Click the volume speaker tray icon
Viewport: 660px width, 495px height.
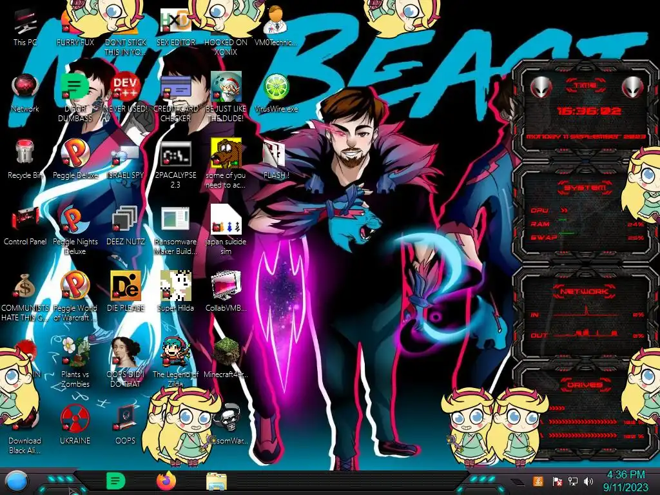tap(588, 481)
